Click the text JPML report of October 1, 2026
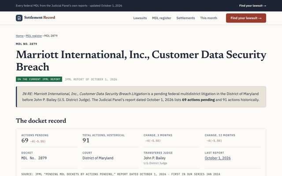 tap(91, 79)
